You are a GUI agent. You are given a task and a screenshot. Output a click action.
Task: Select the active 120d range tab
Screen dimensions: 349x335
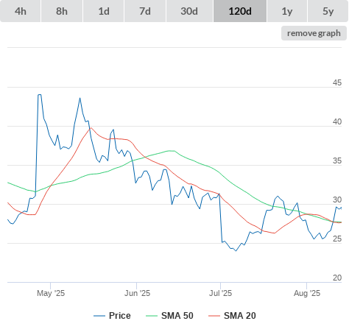(x=240, y=11)
